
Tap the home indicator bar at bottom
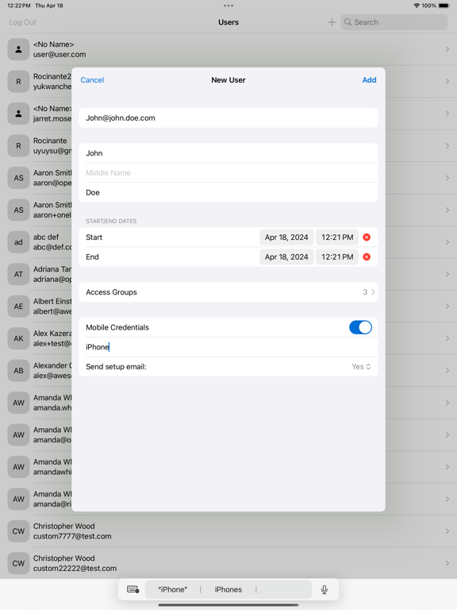(x=228, y=605)
